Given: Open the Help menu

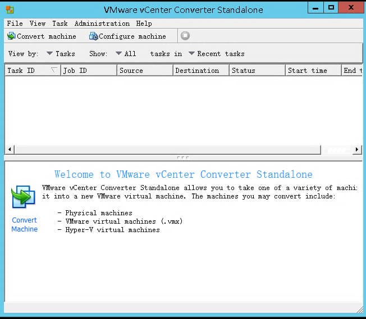Looking at the screenshot, I should [x=144, y=24].
